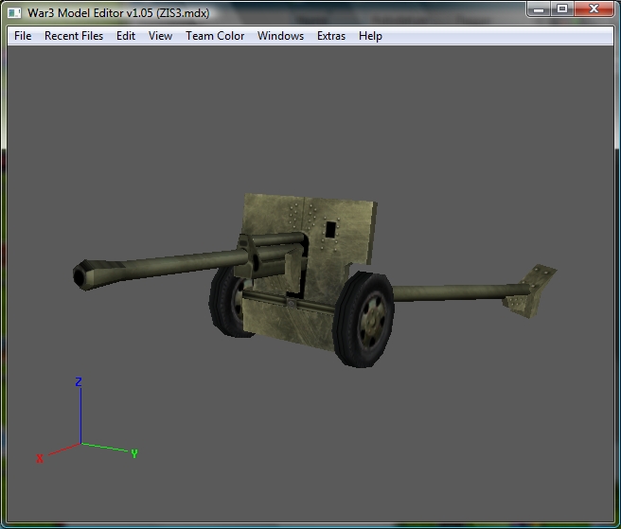Open the Extras menu

[331, 36]
